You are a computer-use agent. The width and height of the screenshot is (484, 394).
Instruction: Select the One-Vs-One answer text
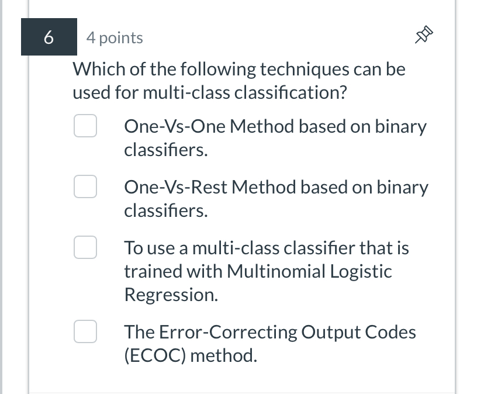(275, 137)
